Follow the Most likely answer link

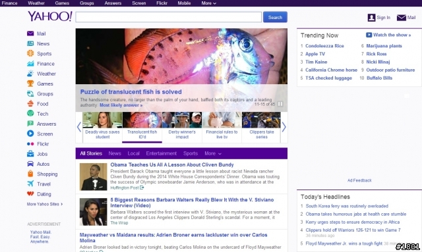121,105
